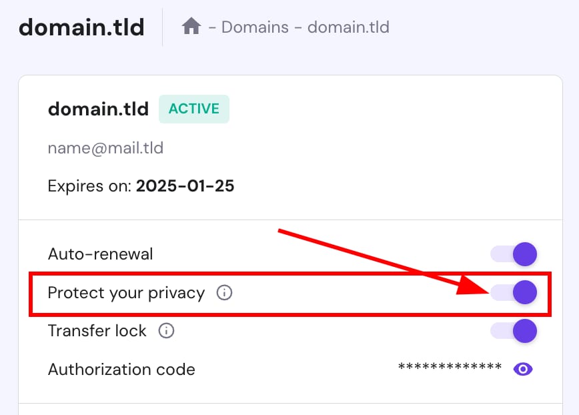
Task: Click the Auto-renewal label
Action: [100, 254]
